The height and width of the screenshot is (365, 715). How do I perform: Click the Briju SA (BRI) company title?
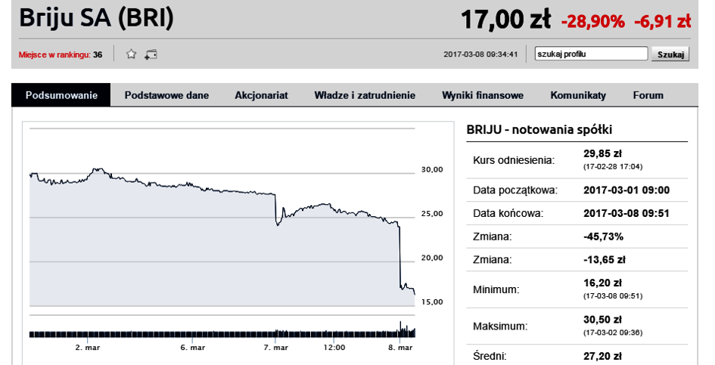(x=96, y=18)
